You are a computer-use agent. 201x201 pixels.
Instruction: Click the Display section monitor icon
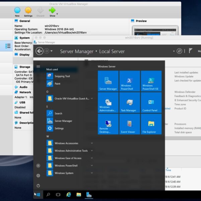click(x=16, y=55)
